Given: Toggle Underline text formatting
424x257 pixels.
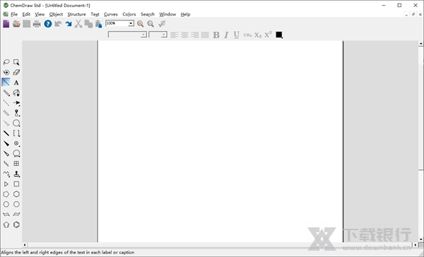Looking at the screenshot, I should coord(236,35).
